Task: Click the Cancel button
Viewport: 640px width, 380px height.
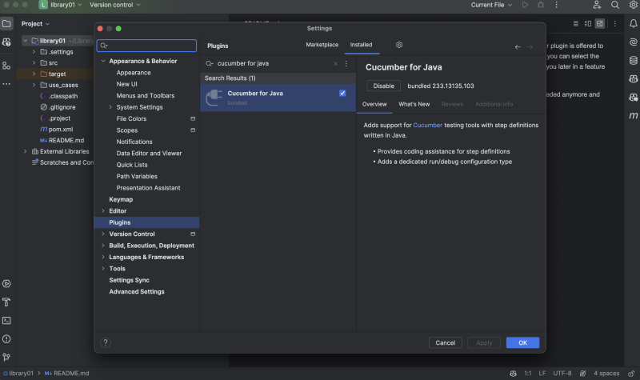Action: 446,342
